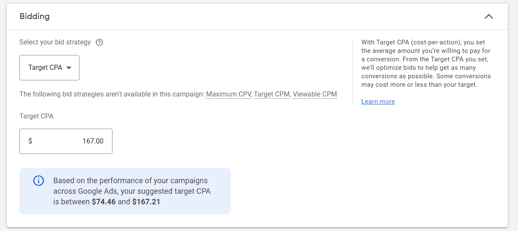Click the dropdown arrow next to Target CPA
The width and height of the screenshot is (518, 231).
[x=69, y=68]
